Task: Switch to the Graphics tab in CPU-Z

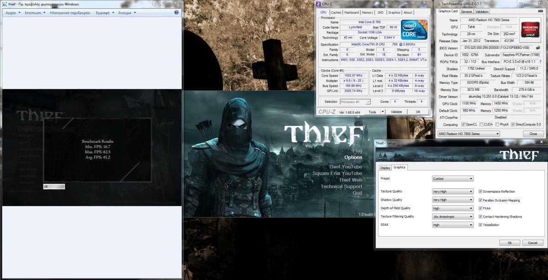Action: (x=394, y=13)
